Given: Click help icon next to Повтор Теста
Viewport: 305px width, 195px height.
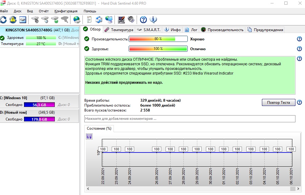Looking at the screenshot, I should [x=299, y=102].
